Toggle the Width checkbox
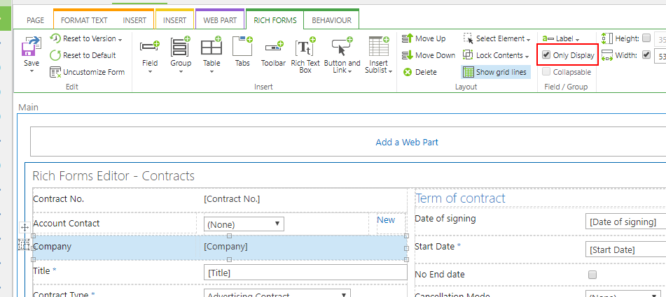Screen dimensions: 666x297 coord(646,55)
